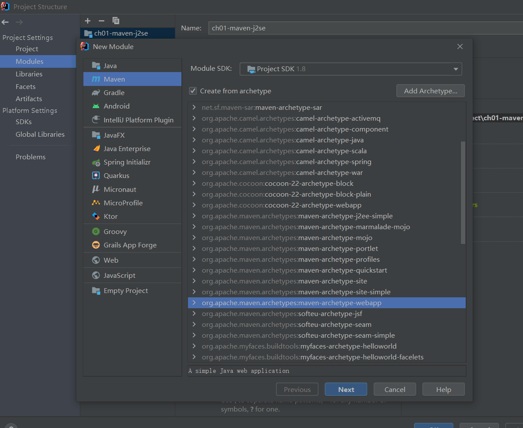Click the Quarkus icon

96,175
